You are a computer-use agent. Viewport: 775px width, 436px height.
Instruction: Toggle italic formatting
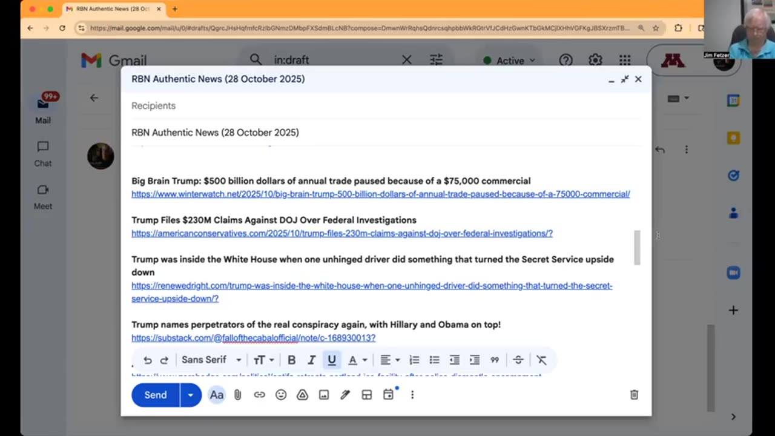[x=311, y=360]
